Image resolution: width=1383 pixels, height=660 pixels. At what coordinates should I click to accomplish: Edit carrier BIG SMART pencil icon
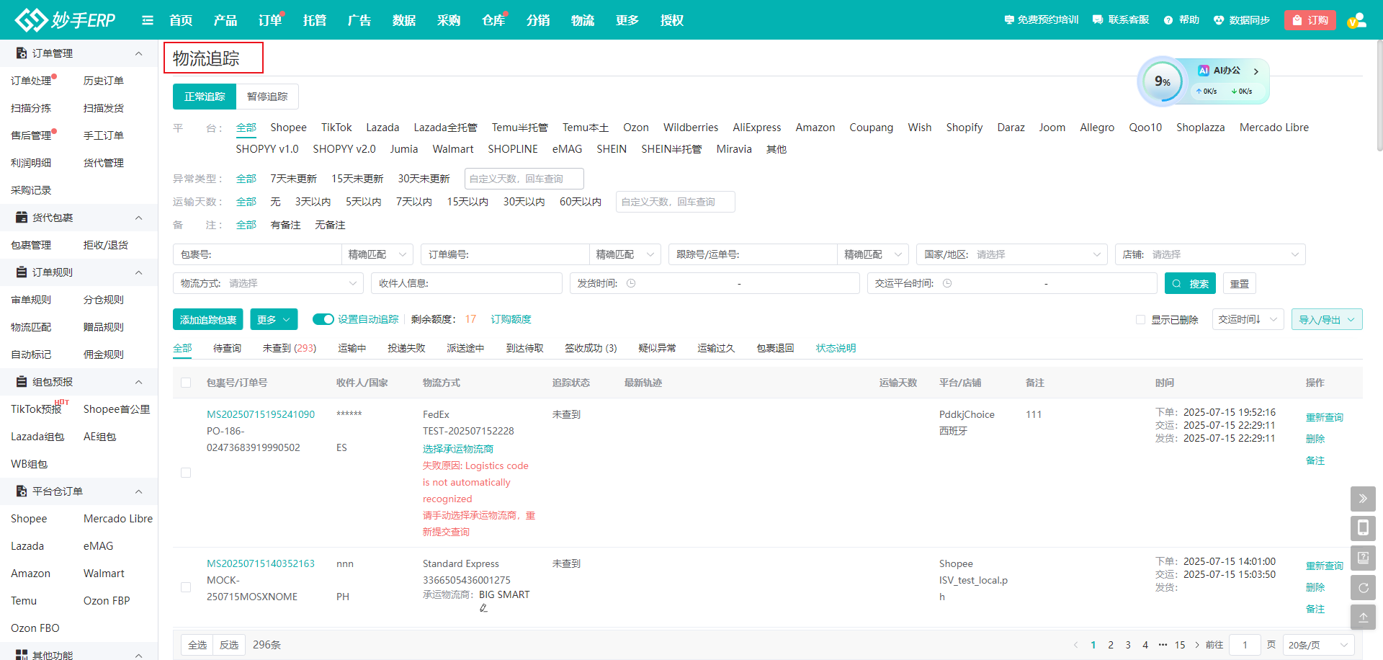483,608
